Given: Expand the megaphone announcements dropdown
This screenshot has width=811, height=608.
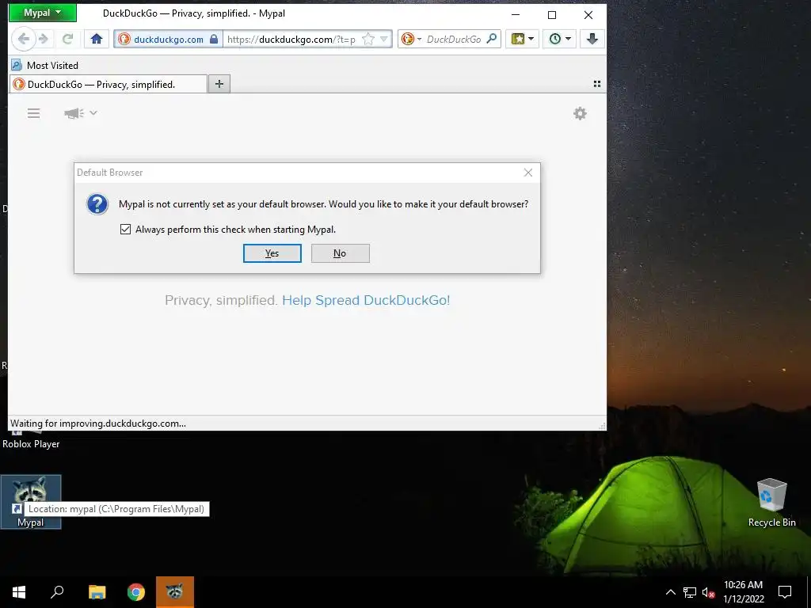Looking at the screenshot, I should [x=81, y=113].
